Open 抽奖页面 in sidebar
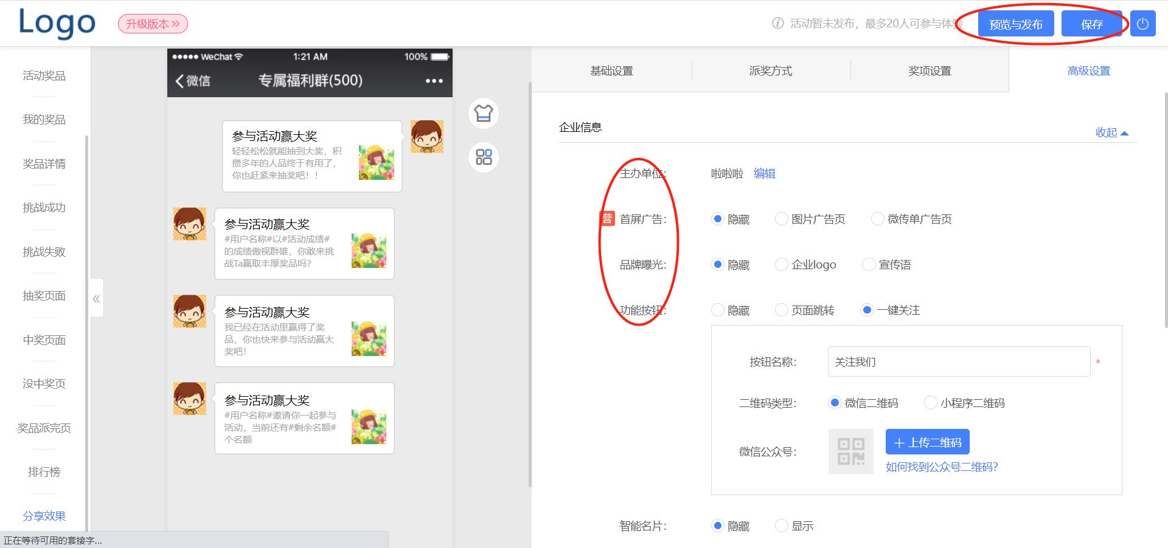The image size is (1168, 548). (x=44, y=295)
